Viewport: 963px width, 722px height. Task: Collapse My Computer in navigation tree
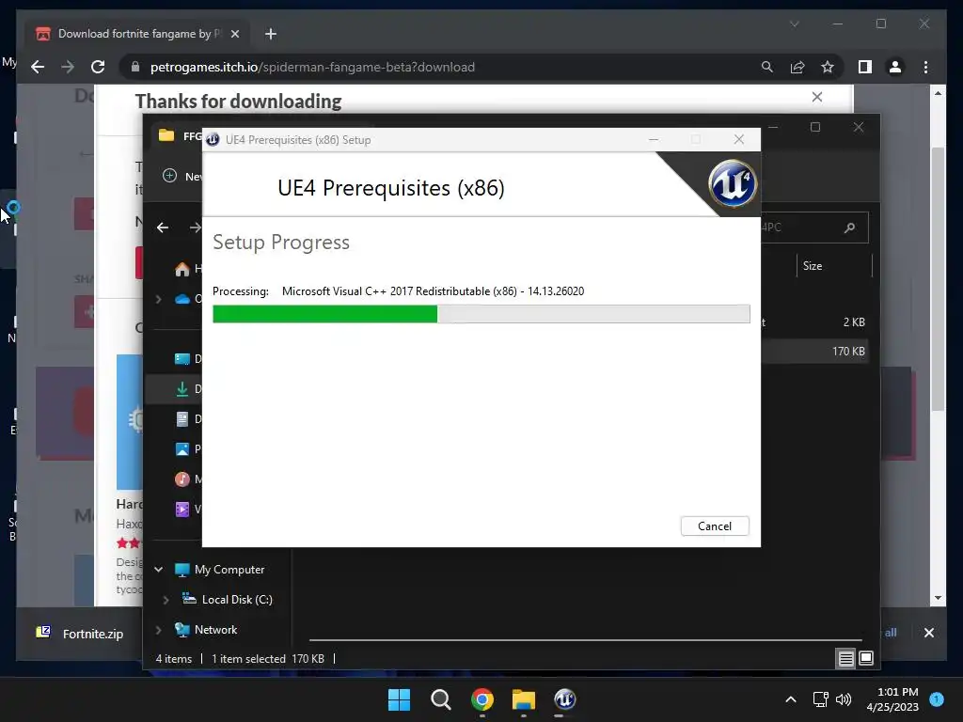[x=158, y=569]
